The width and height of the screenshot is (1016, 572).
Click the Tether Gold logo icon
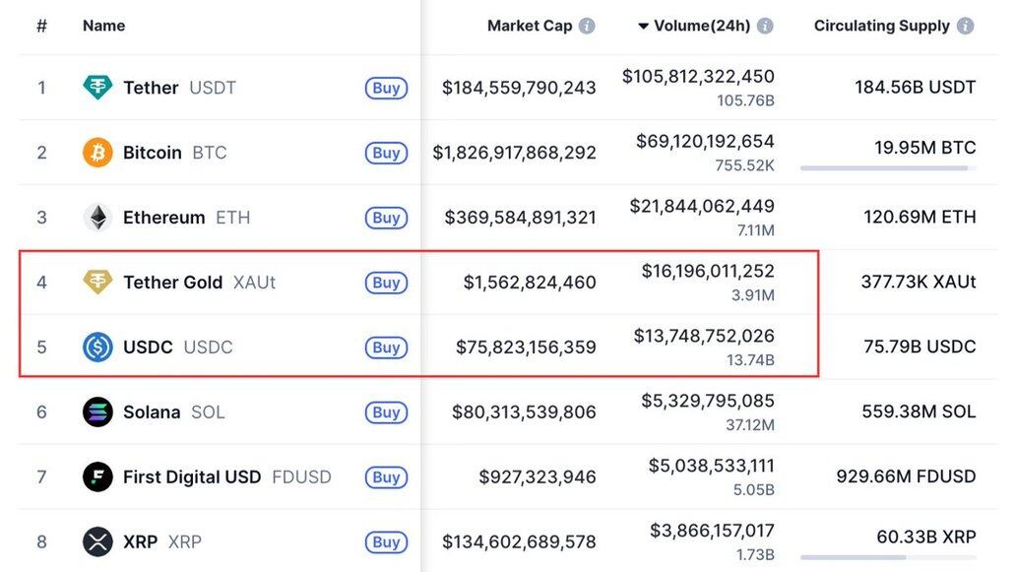[x=97, y=283]
